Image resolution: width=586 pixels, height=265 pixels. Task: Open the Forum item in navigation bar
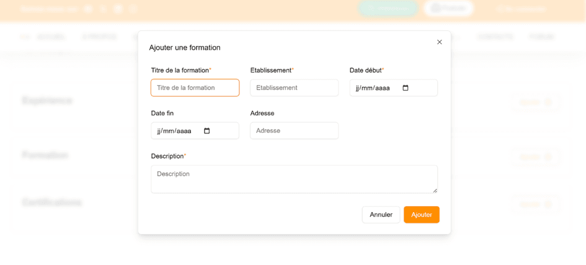542,37
